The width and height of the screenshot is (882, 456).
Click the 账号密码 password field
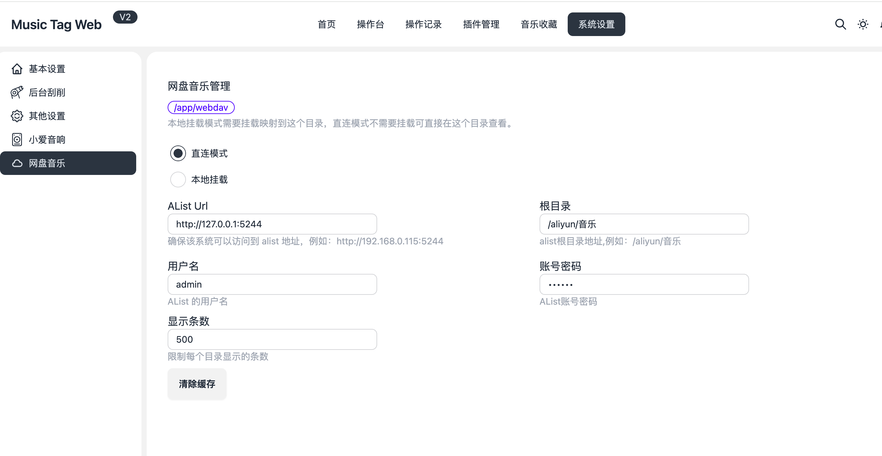coord(644,284)
